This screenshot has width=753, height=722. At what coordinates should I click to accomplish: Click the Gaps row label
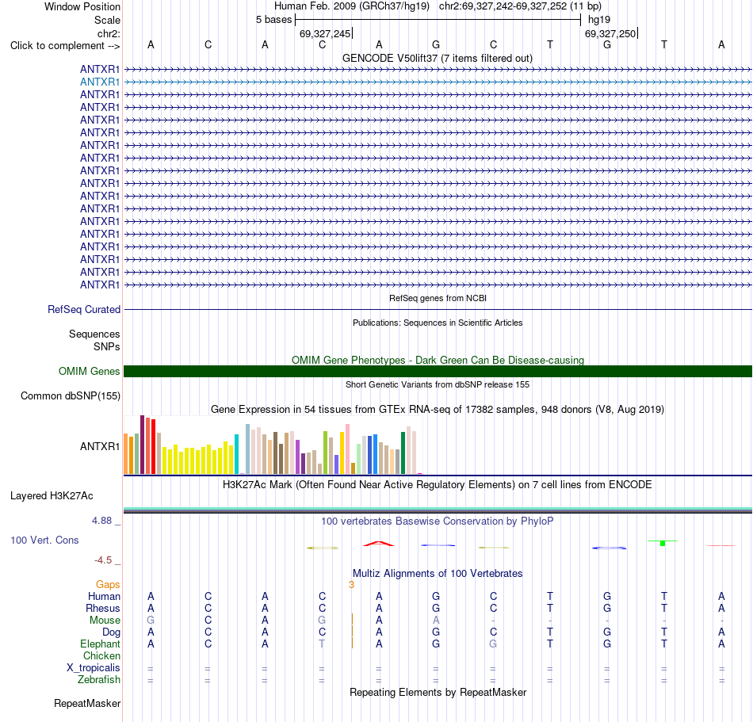coord(108,584)
